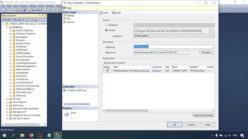Open the Destination Database combo box arrow
Image resolution: width=248 pixels, height=139 pixels.
click(213, 47)
